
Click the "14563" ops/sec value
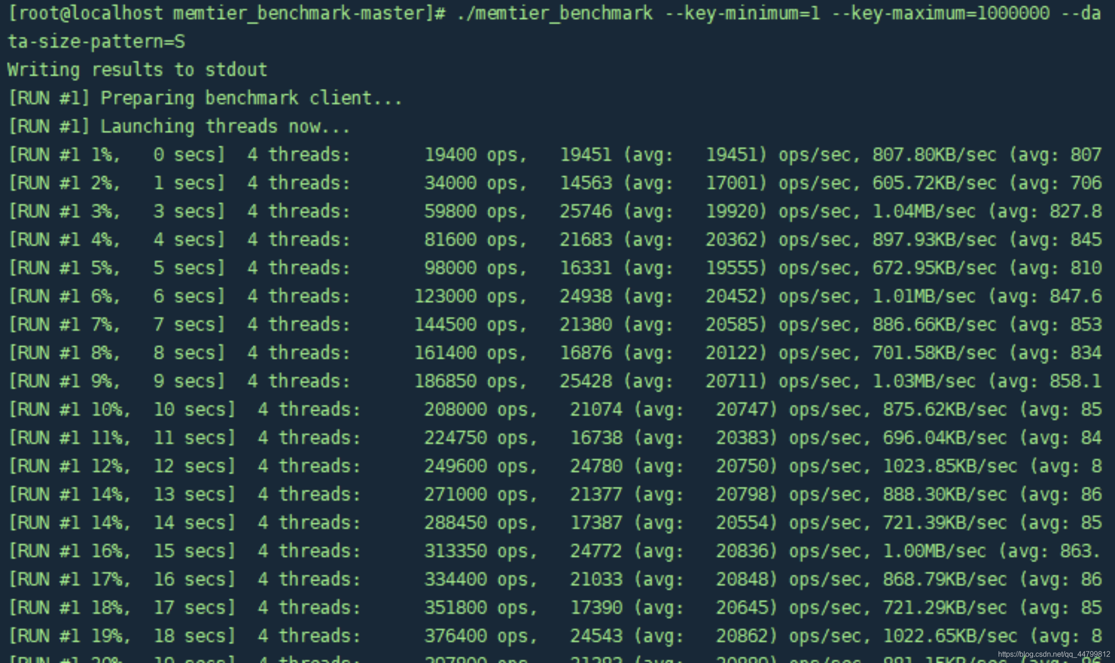pyautogui.click(x=586, y=183)
